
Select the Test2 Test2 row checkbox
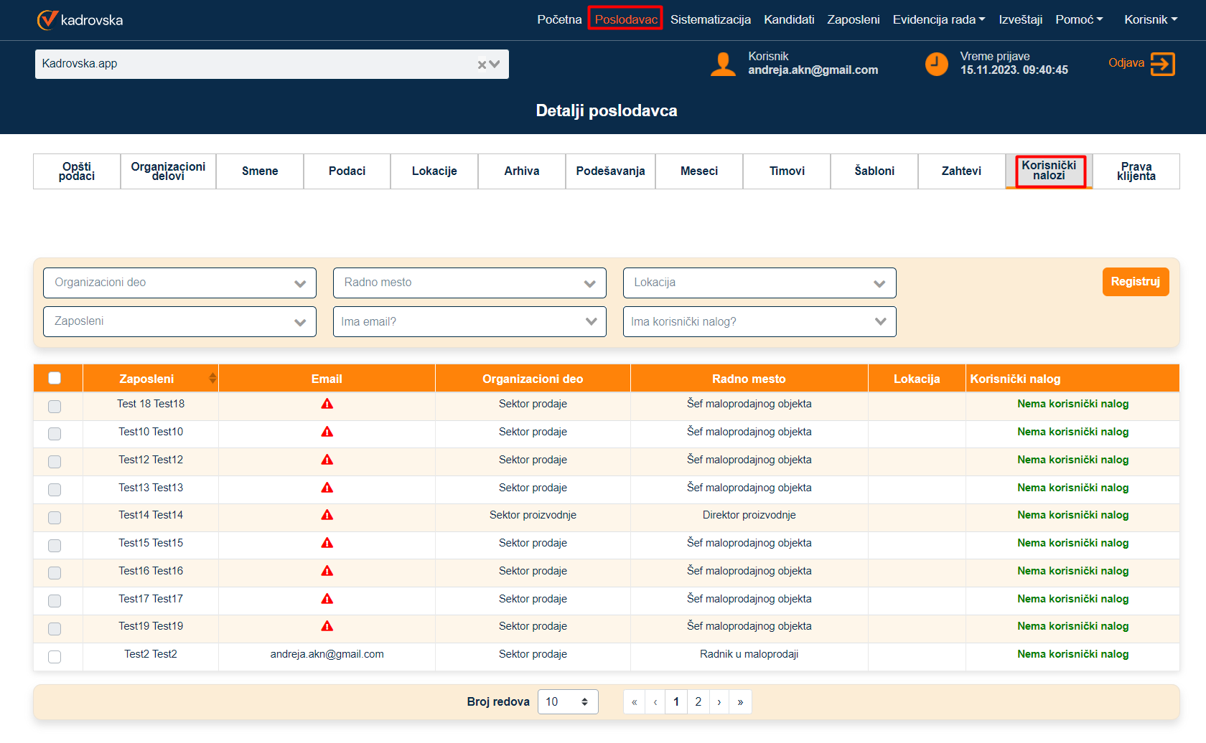55,656
